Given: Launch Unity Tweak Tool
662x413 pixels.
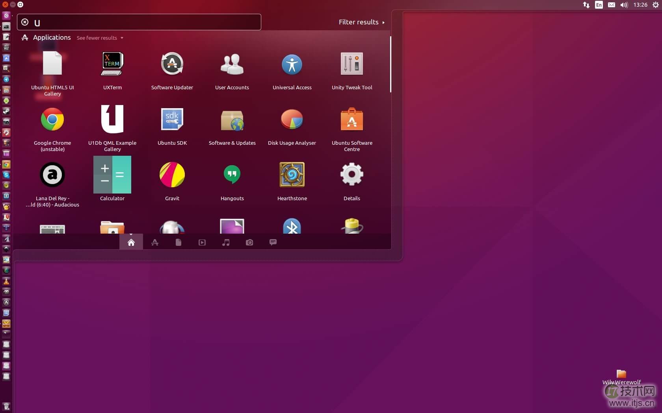Looking at the screenshot, I should pyautogui.click(x=352, y=71).
